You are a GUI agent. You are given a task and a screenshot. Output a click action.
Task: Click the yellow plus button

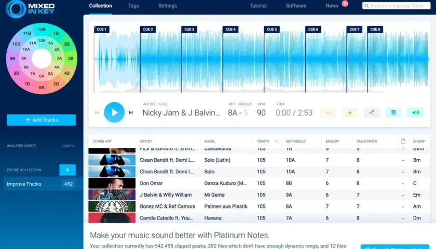(x=350, y=113)
